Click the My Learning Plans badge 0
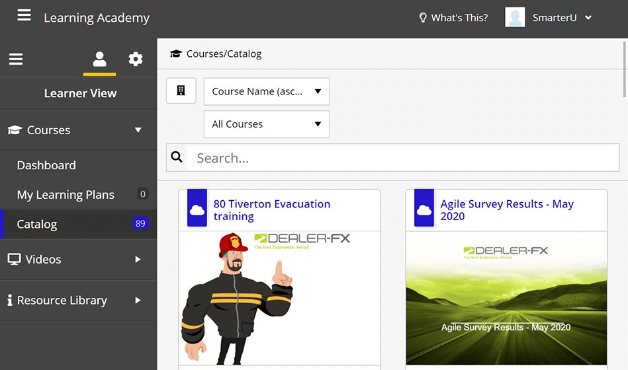 click(142, 194)
